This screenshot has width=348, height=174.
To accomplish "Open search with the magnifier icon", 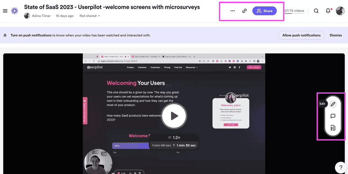I will [x=316, y=11].
